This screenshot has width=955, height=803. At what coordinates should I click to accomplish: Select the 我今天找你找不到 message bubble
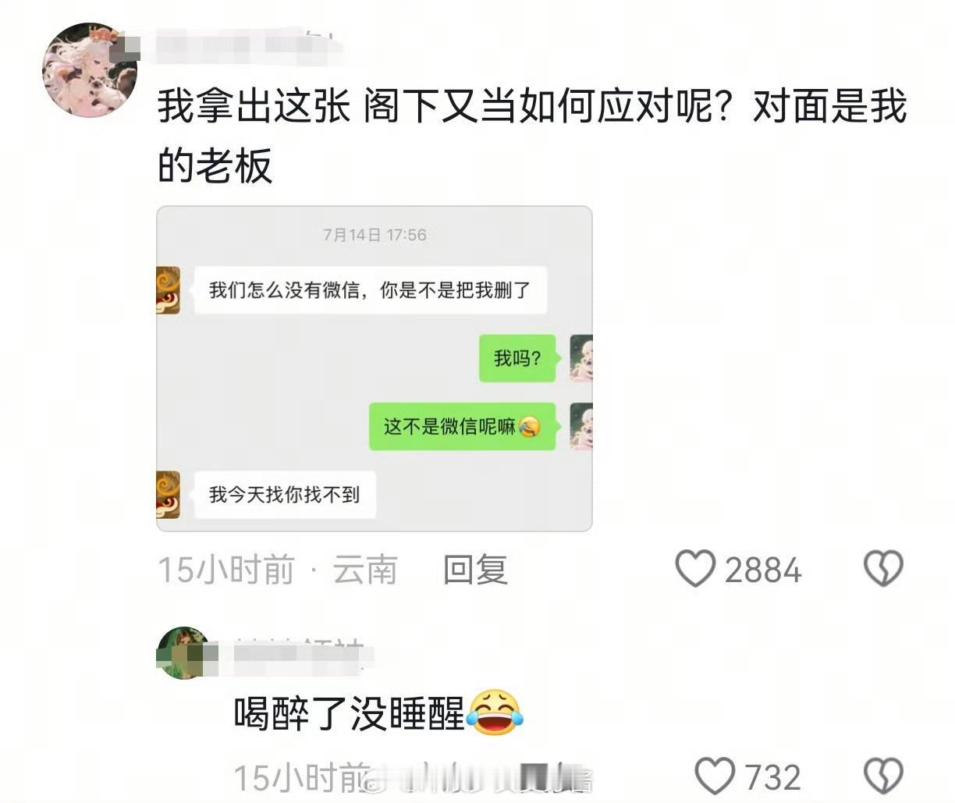click(285, 495)
